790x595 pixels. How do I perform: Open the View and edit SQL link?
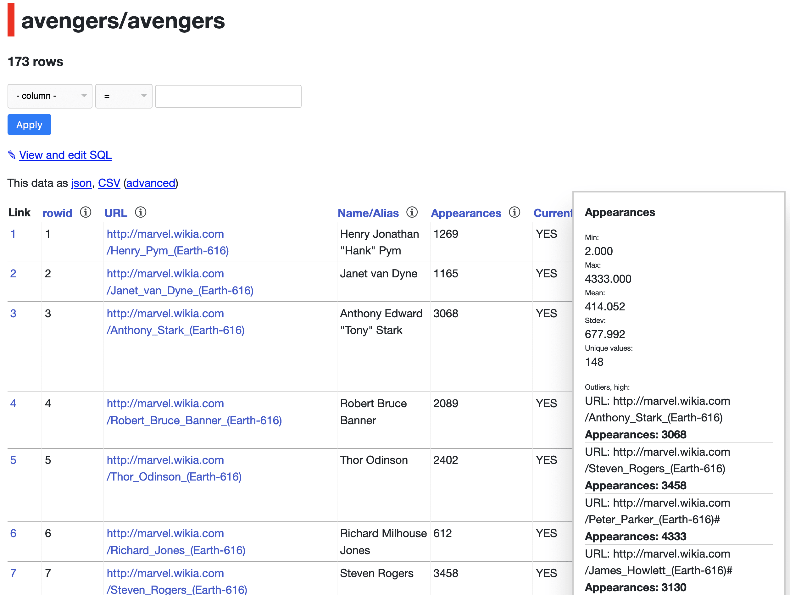pyautogui.click(x=65, y=155)
